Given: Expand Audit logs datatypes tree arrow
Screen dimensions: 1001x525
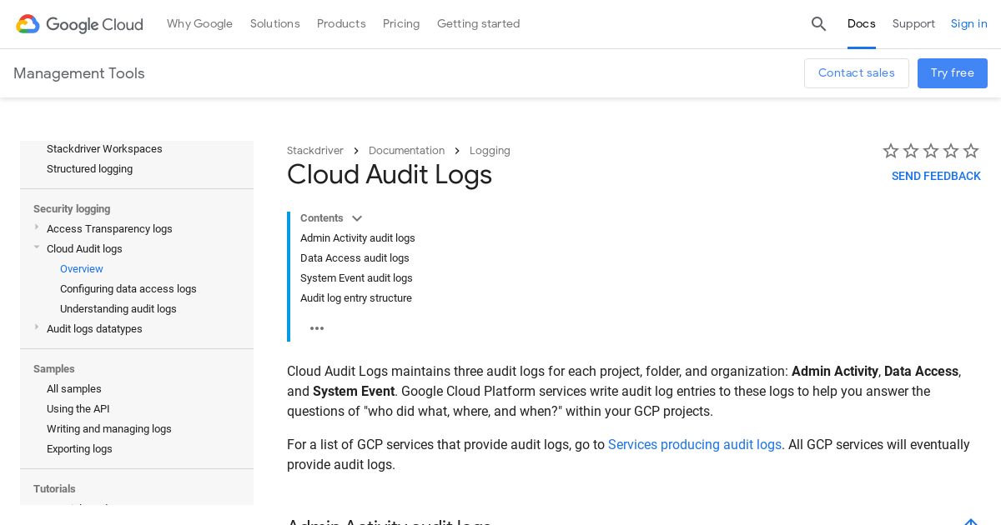Looking at the screenshot, I should coord(37,327).
